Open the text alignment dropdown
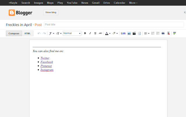186x117 pixels. 146,34
